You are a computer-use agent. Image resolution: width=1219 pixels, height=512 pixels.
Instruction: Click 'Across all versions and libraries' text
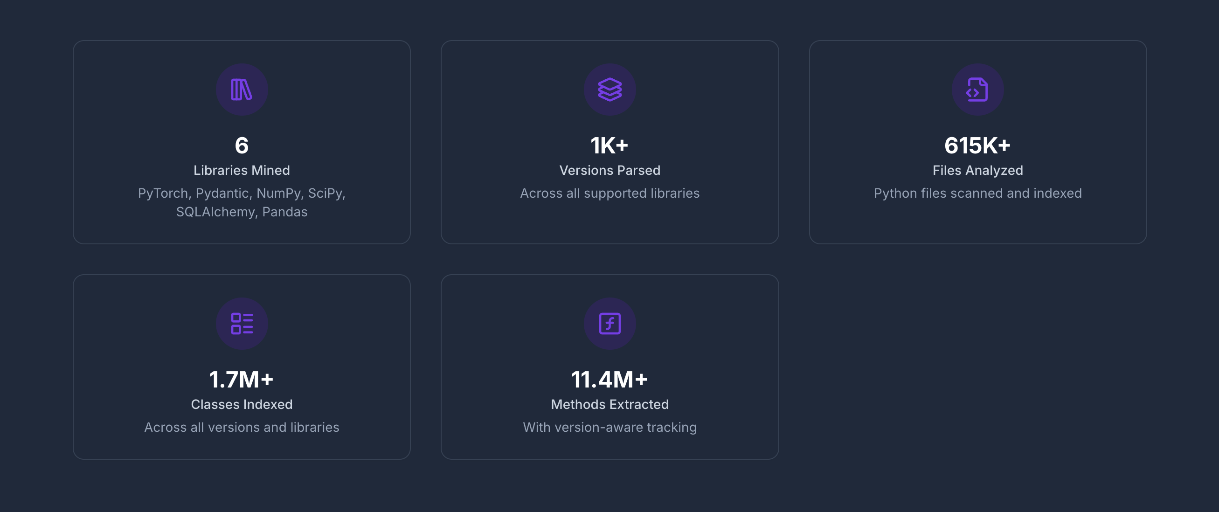coord(242,427)
